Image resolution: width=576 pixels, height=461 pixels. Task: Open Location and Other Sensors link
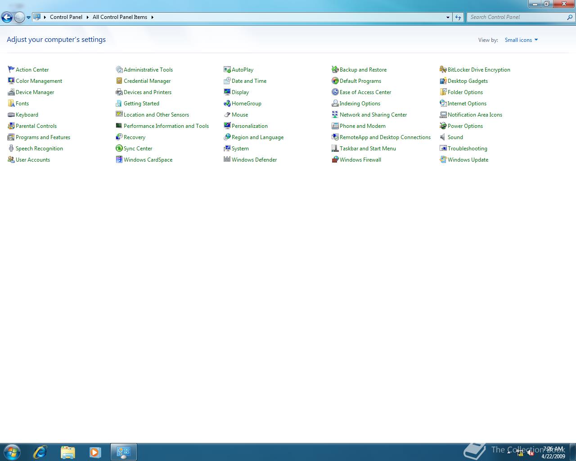tap(156, 115)
